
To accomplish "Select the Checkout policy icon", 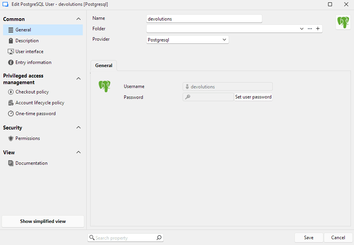I will click(x=11, y=92).
